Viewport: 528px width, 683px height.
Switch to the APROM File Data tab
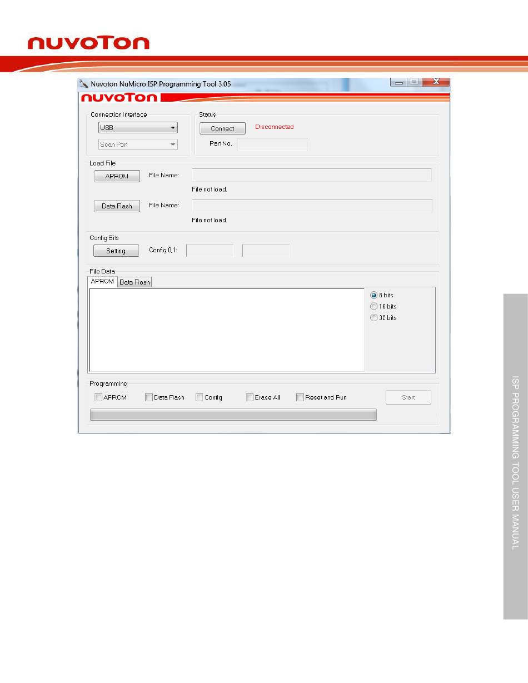(x=102, y=281)
